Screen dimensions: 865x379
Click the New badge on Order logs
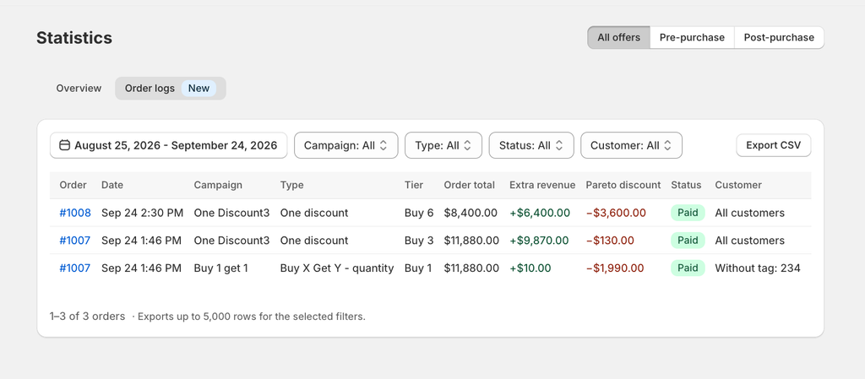click(x=199, y=88)
